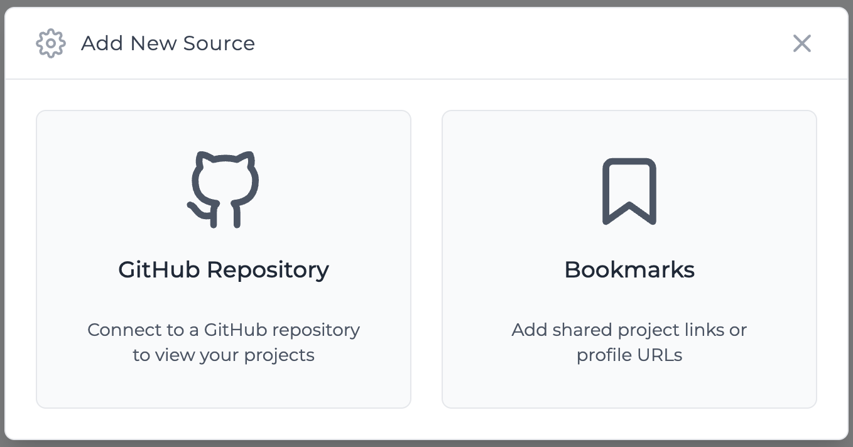Screen dimensions: 853x447
Task: Choose the GitHub Repository source card
Action: tap(224, 259)
